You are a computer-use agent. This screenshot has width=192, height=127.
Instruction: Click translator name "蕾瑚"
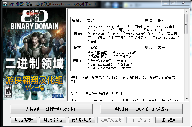pos(94,42)
